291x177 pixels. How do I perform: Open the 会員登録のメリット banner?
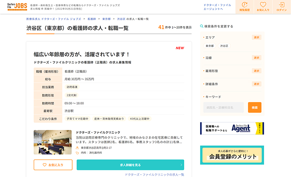tap(232, 155)
